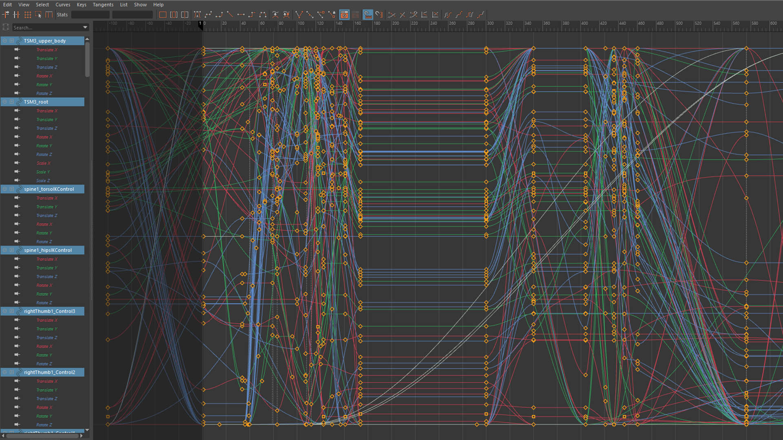Viewport: 783px width, 440px height.
Task: Collapse the spine1_torsoIKControl node
Action: 5,189
